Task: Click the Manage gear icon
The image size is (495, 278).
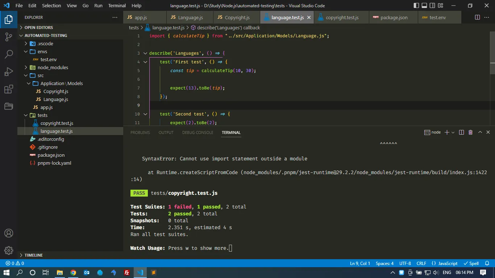Action: 9,250
